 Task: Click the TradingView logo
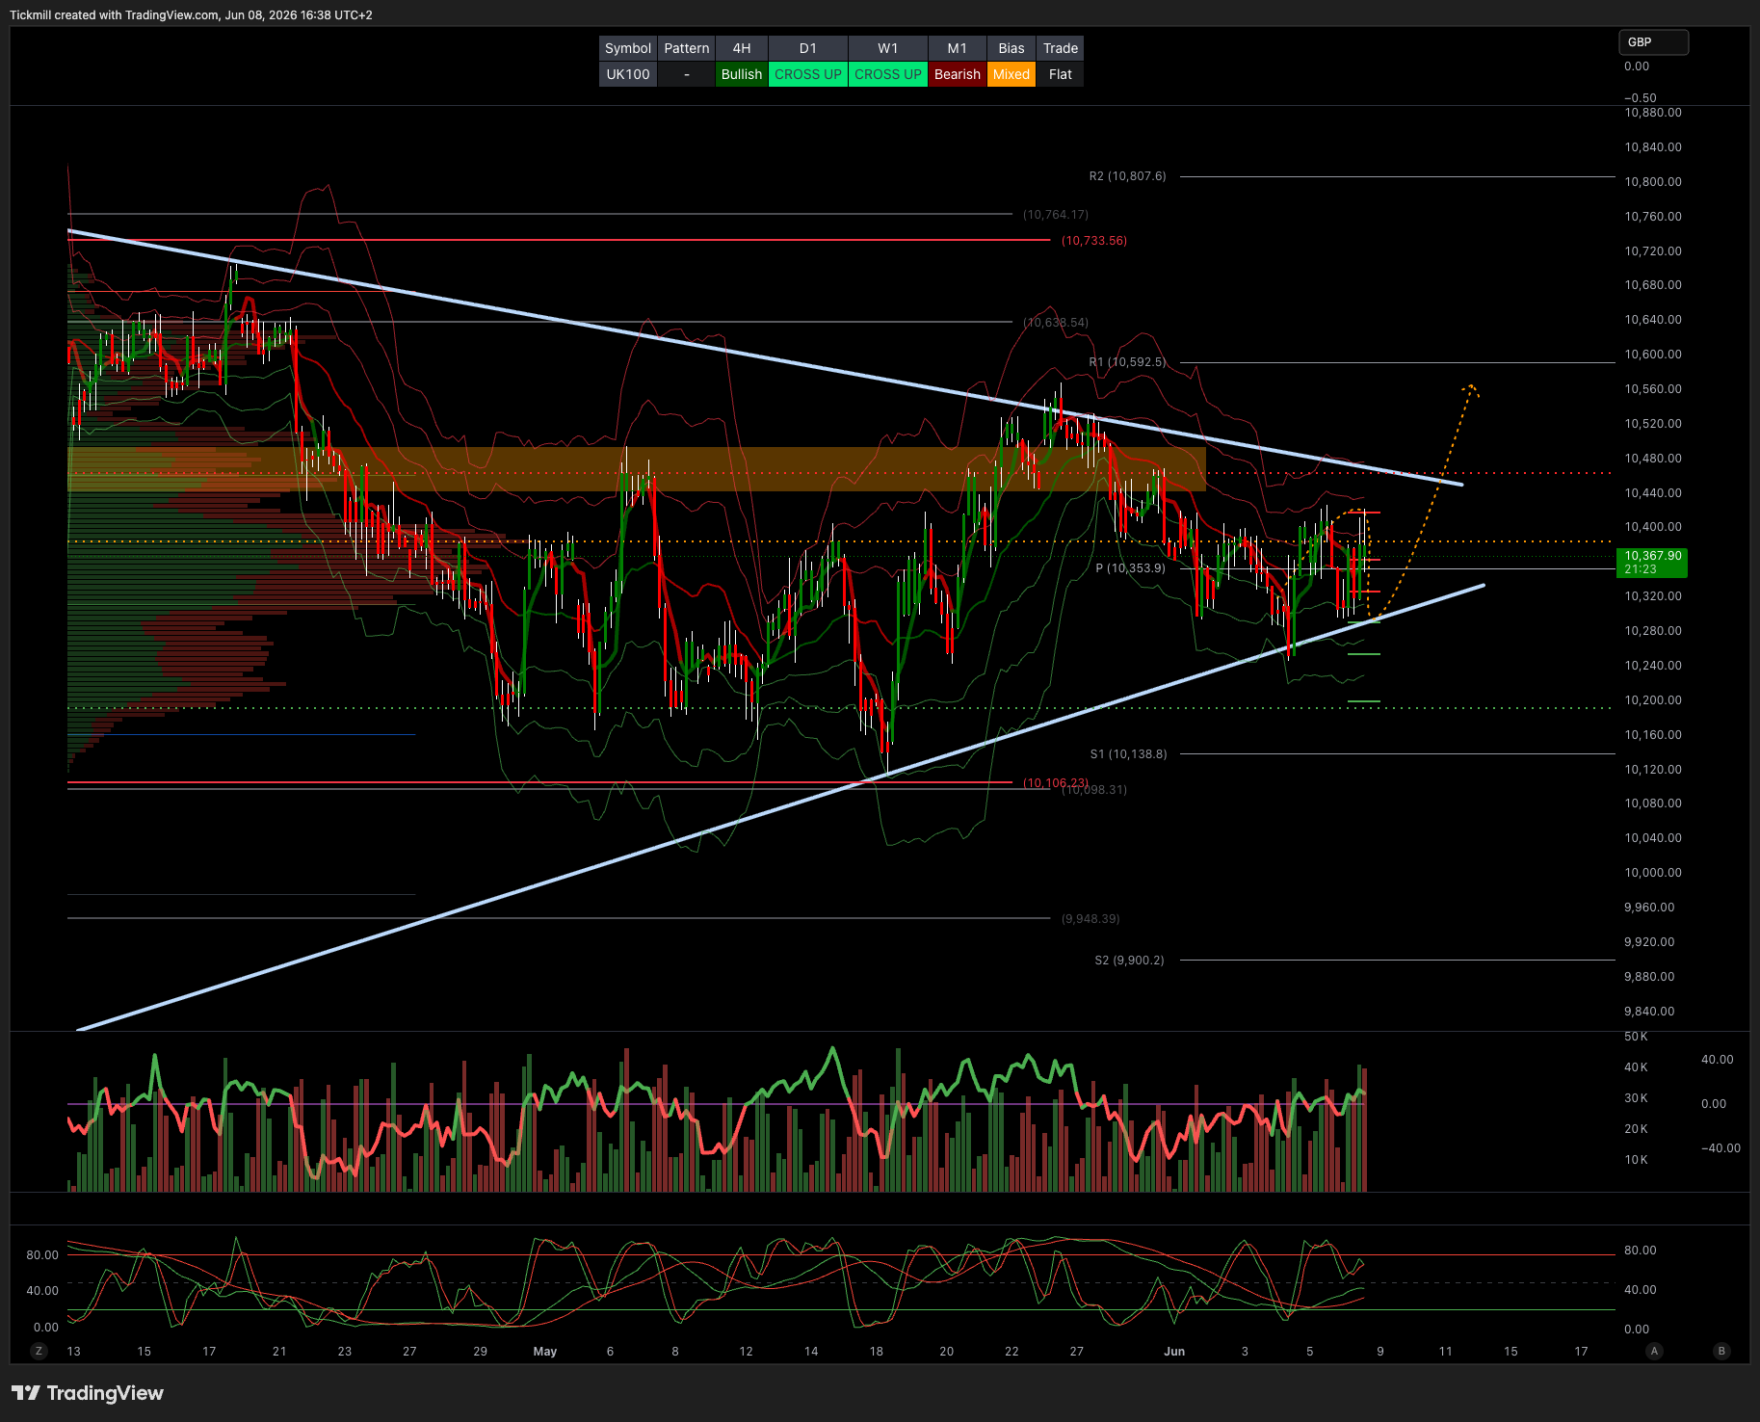pyautogui.click(x=88, y=1393)
